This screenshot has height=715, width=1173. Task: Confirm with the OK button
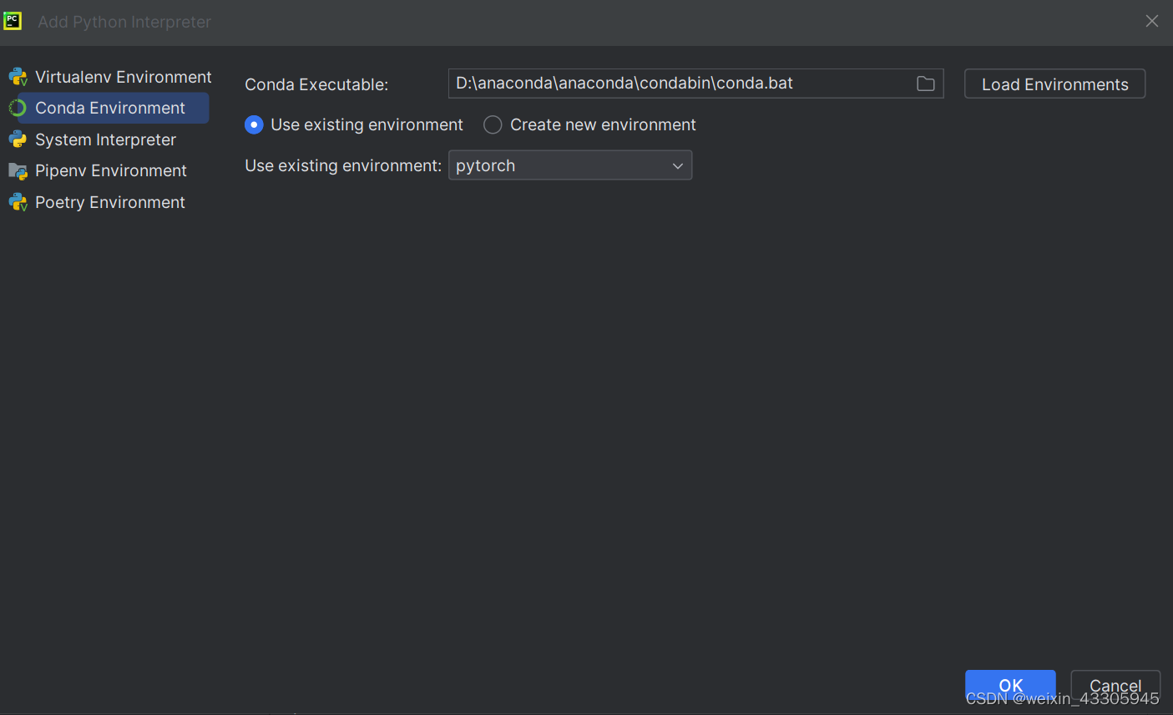pos(1010,686)
